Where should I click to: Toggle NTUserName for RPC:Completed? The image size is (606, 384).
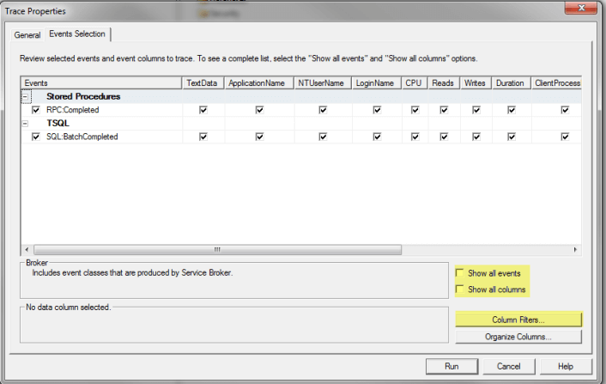click(323, 110)
